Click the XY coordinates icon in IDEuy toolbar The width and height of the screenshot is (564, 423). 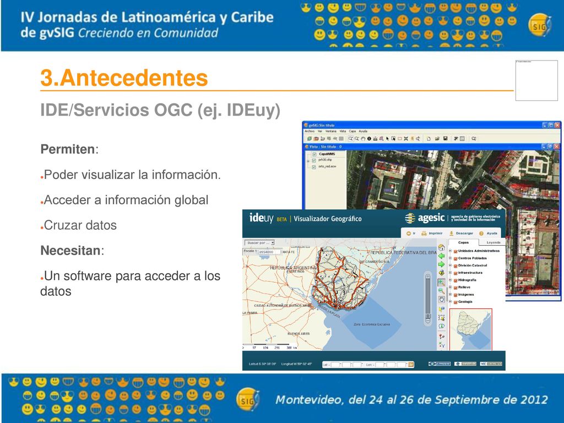point(441,345)
